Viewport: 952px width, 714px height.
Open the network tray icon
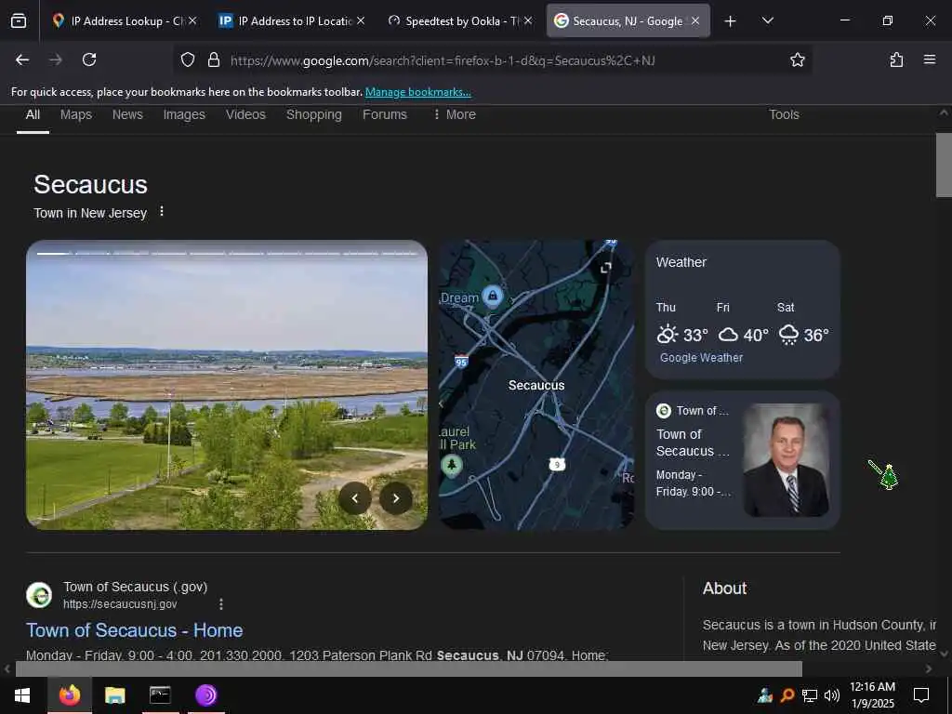(x=810, y=695)
